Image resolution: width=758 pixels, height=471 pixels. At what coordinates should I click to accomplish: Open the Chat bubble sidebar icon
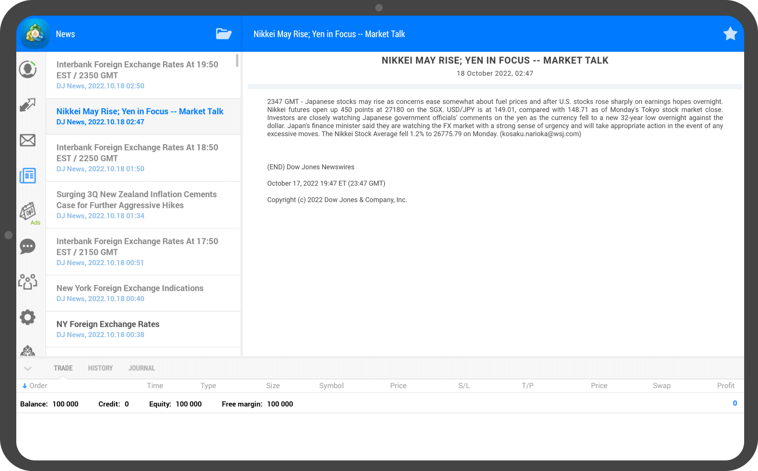(x=28, y=246)
